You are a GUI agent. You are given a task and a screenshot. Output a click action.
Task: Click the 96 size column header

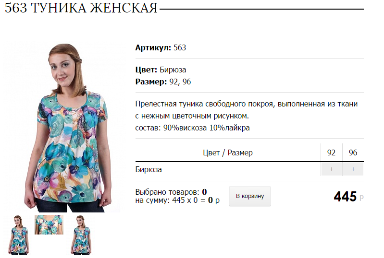pos(353,152)
